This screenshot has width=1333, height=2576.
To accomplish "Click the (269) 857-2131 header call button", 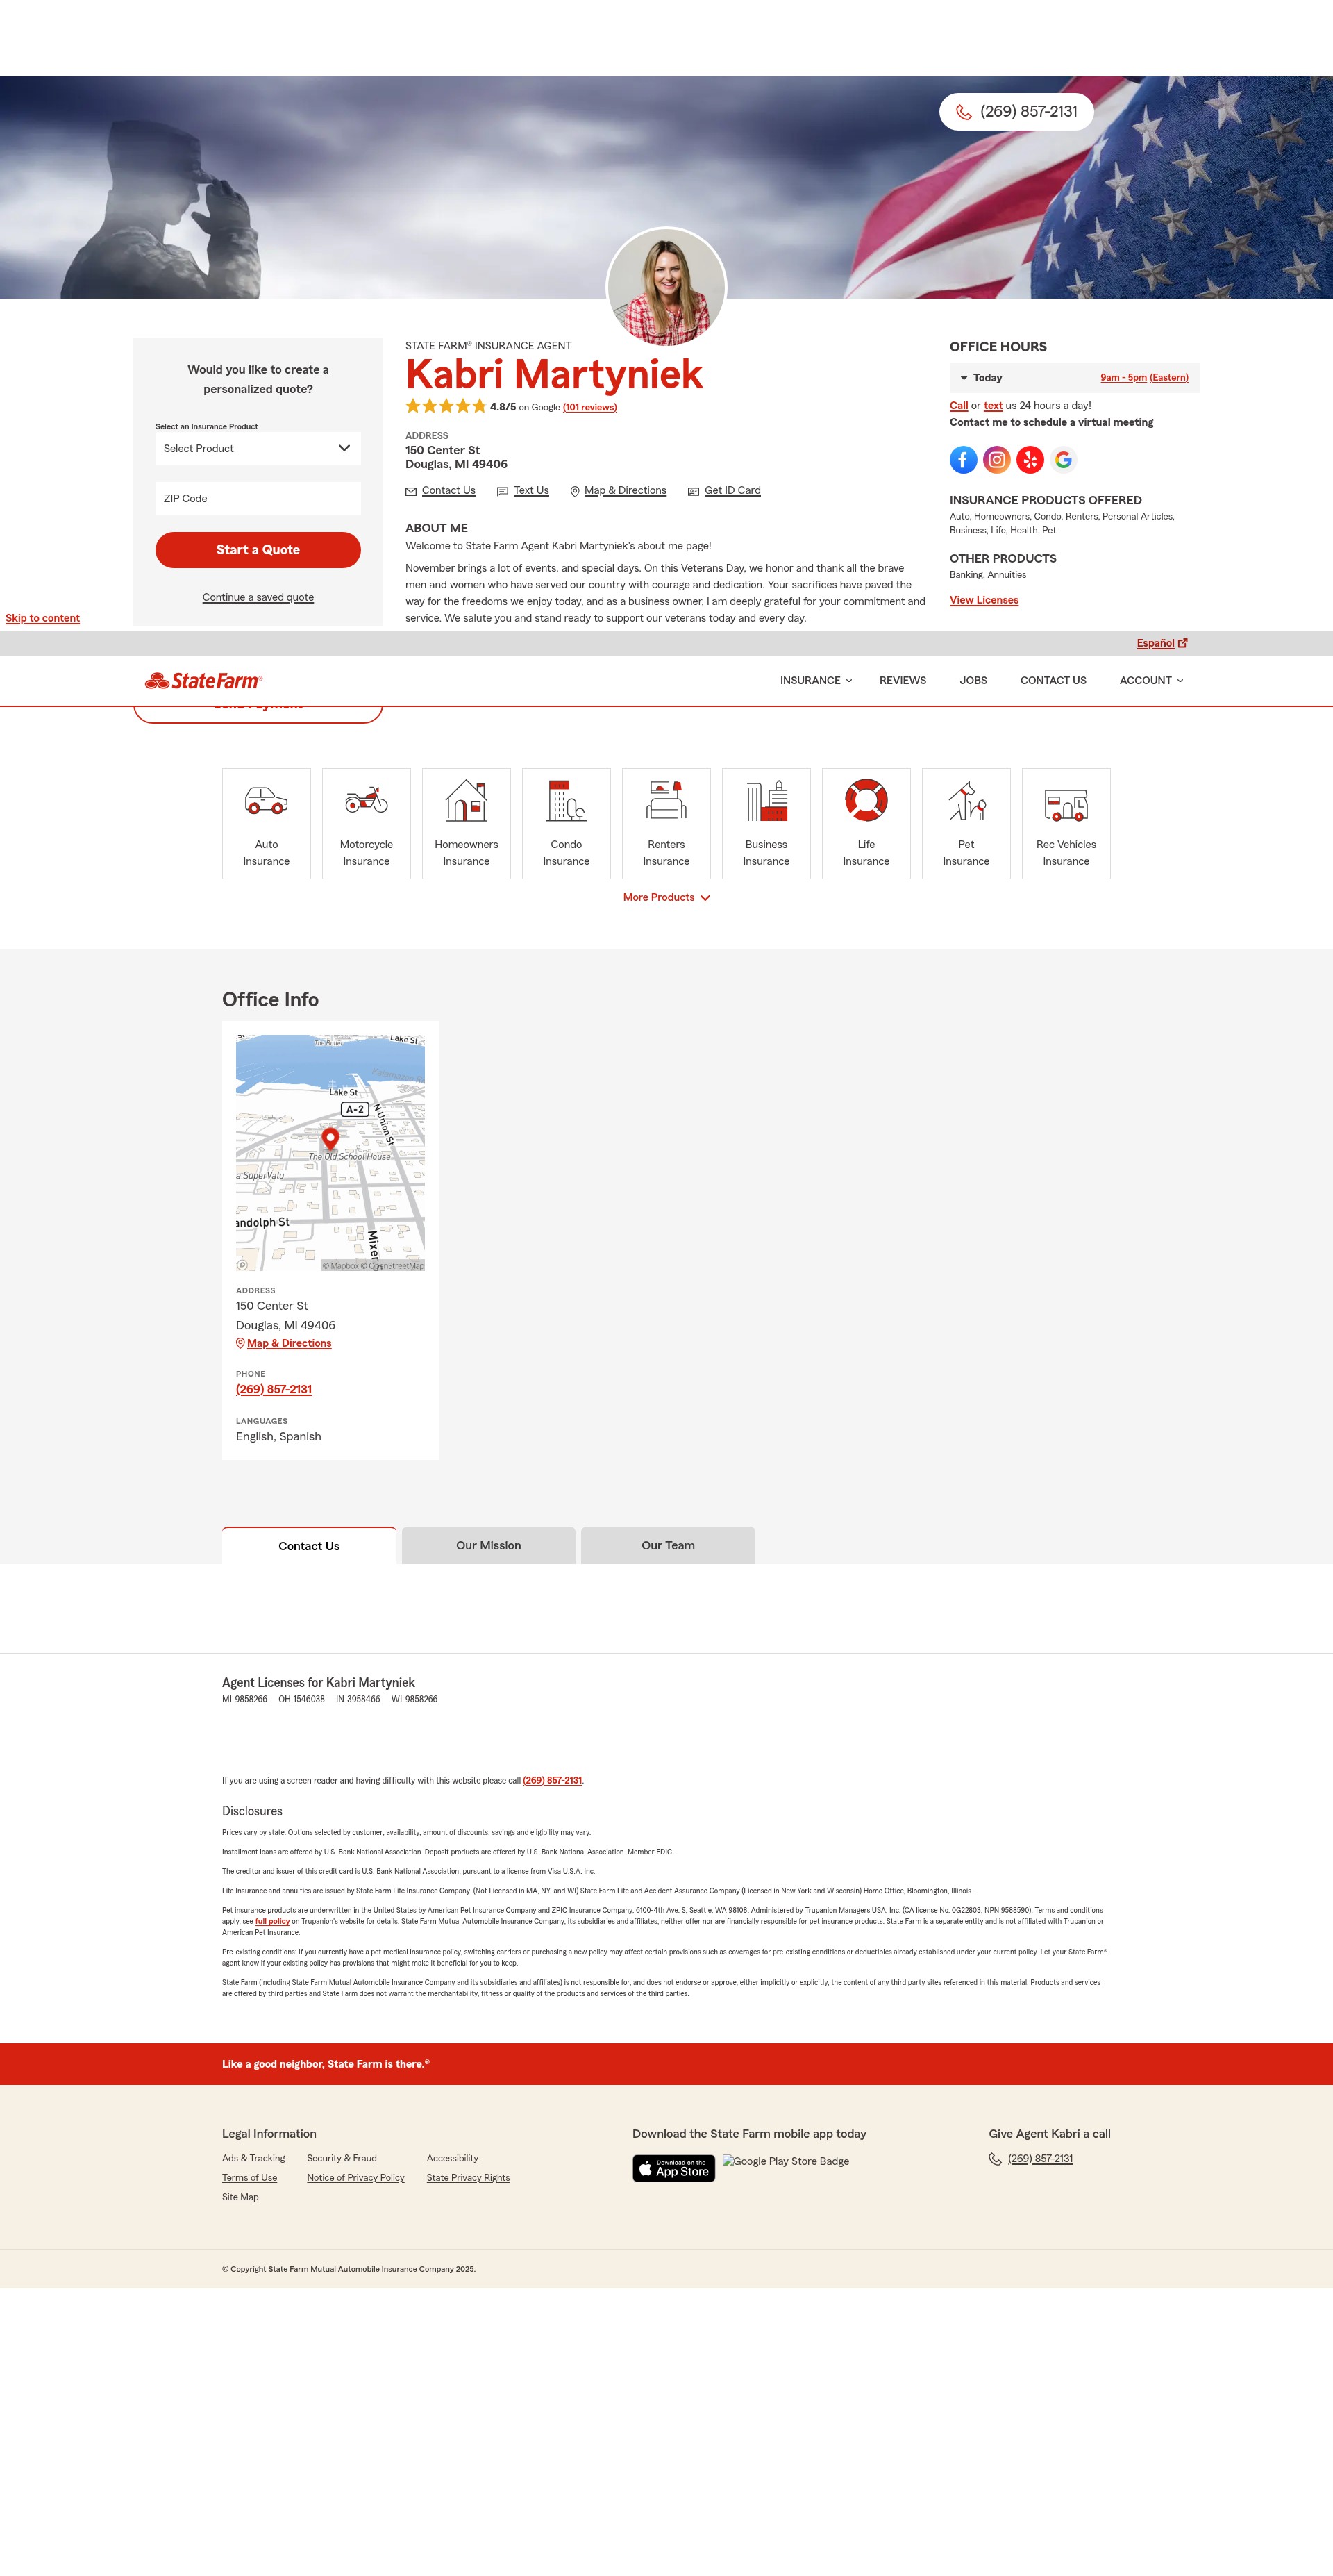I will [x=1016, y=112].
